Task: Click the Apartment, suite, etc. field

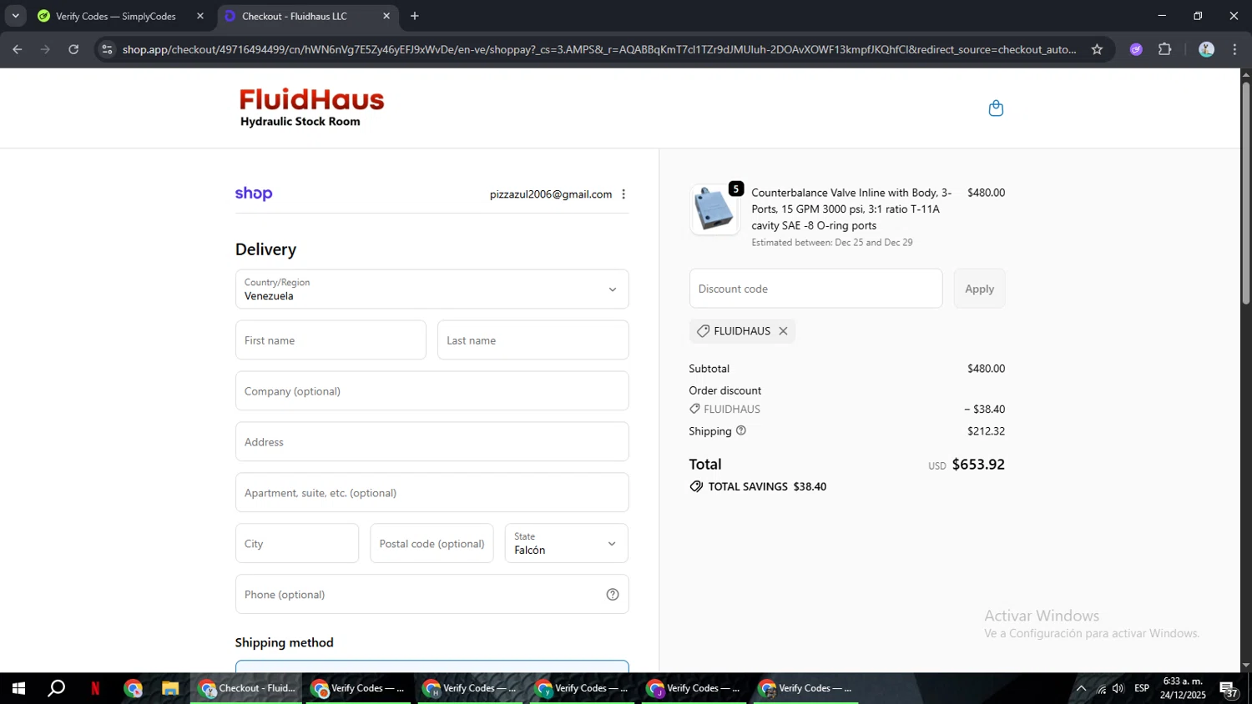Action: point(432,493)
